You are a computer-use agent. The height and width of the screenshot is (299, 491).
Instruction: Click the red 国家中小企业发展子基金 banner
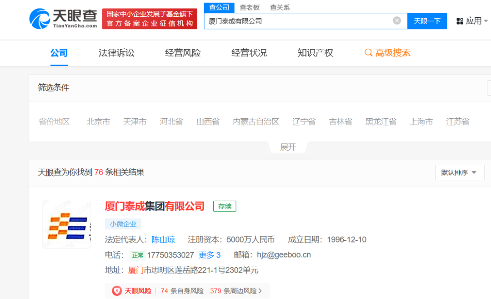tap(150, 19)
